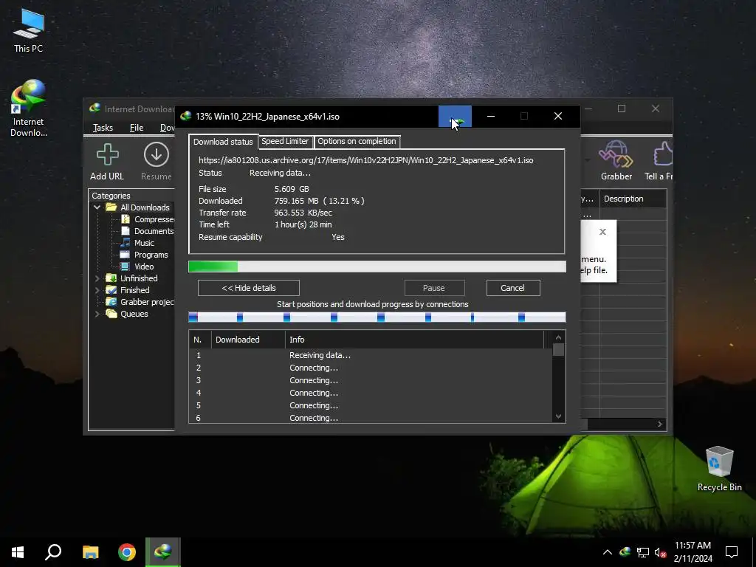
Task: Click the Resume download toolbar icon
Action: pos(157,155)
